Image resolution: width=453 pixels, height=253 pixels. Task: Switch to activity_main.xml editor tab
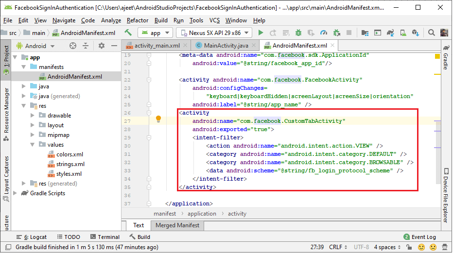[x=157, y=46]
